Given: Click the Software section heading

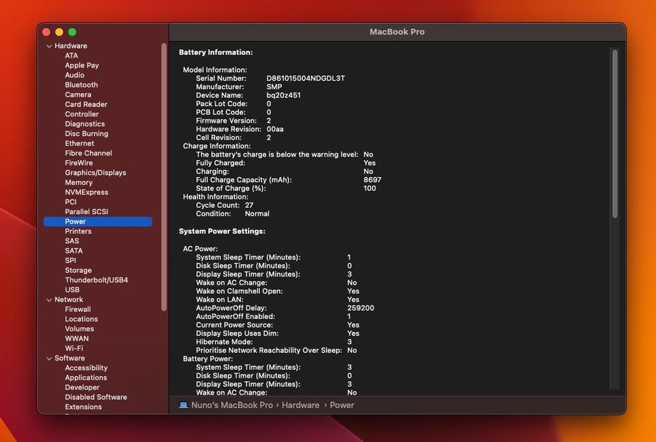Looking at the screenshot, I should [x=70, y=358].
